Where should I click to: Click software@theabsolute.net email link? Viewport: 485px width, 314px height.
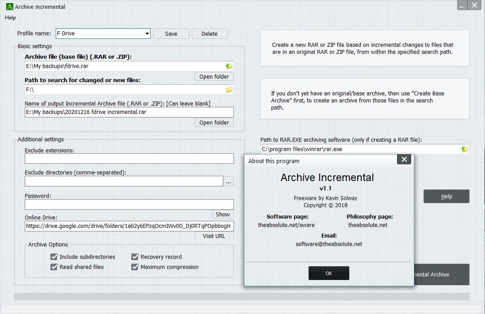[x=329, y=244]
